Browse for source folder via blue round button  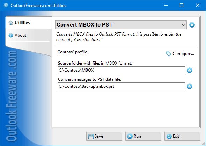190,70
